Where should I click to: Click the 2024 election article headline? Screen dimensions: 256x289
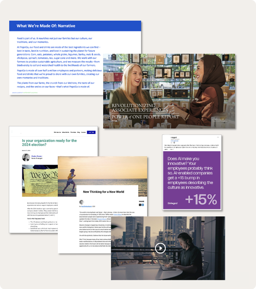(x=49, y=142)
